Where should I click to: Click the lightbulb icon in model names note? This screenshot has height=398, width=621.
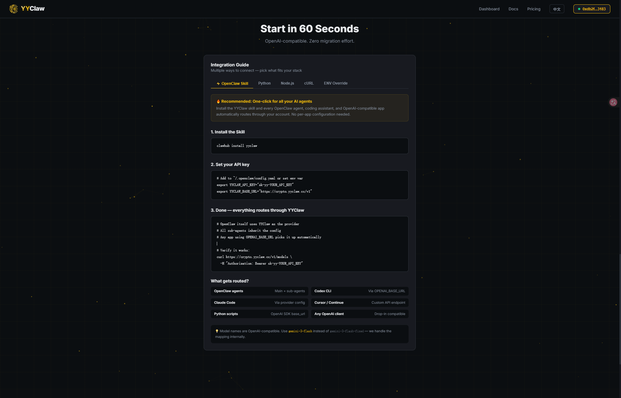(217, 331)
